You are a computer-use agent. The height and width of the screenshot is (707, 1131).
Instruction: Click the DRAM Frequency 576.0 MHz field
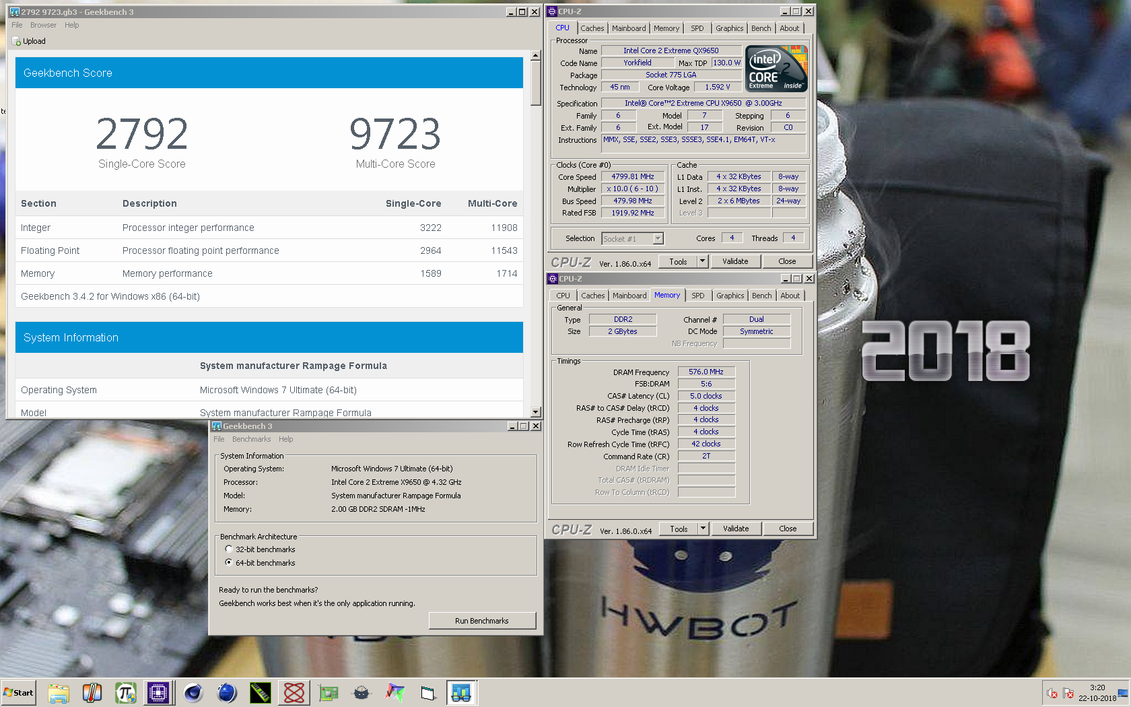tap(706, 372)
